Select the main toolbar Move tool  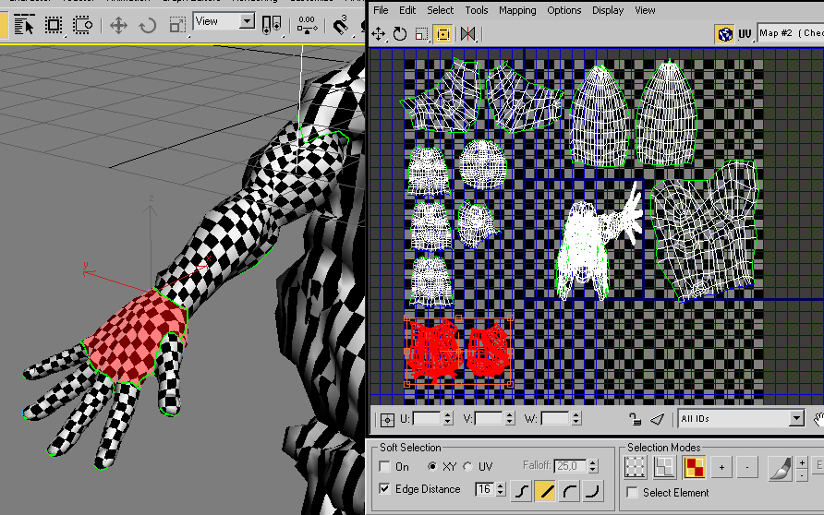click(118, 25)
